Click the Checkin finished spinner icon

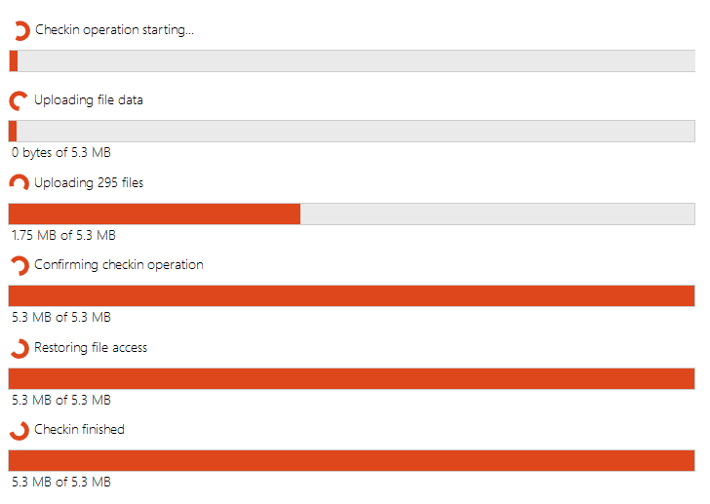[19, 430]
